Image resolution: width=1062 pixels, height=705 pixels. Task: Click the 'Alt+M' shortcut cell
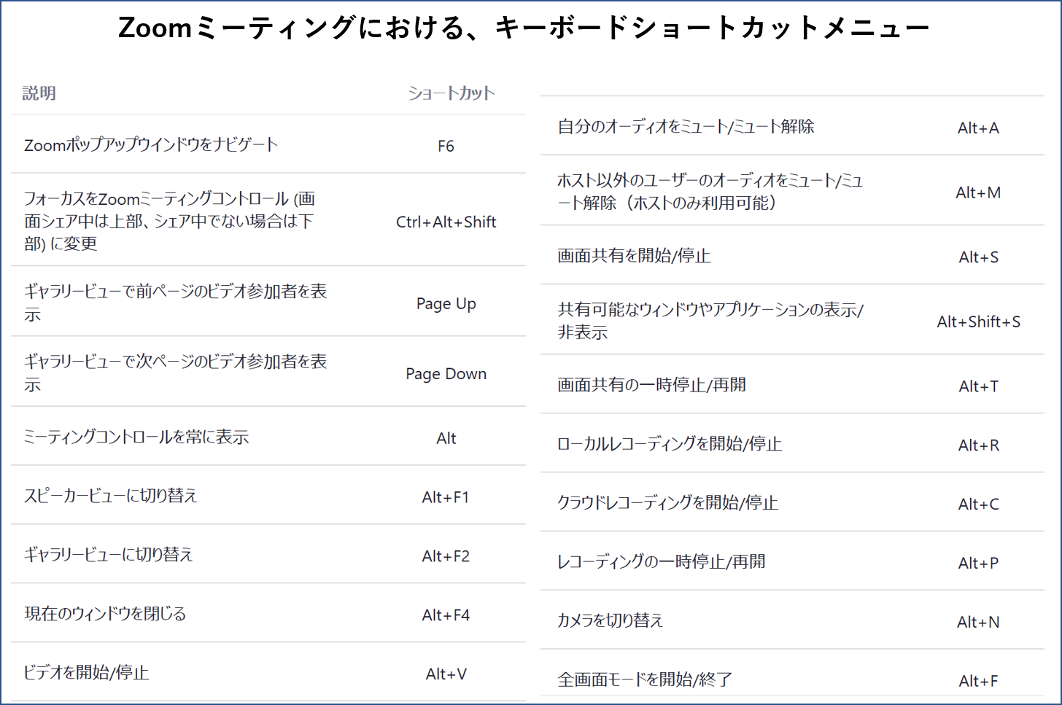(x=978, y=192)
